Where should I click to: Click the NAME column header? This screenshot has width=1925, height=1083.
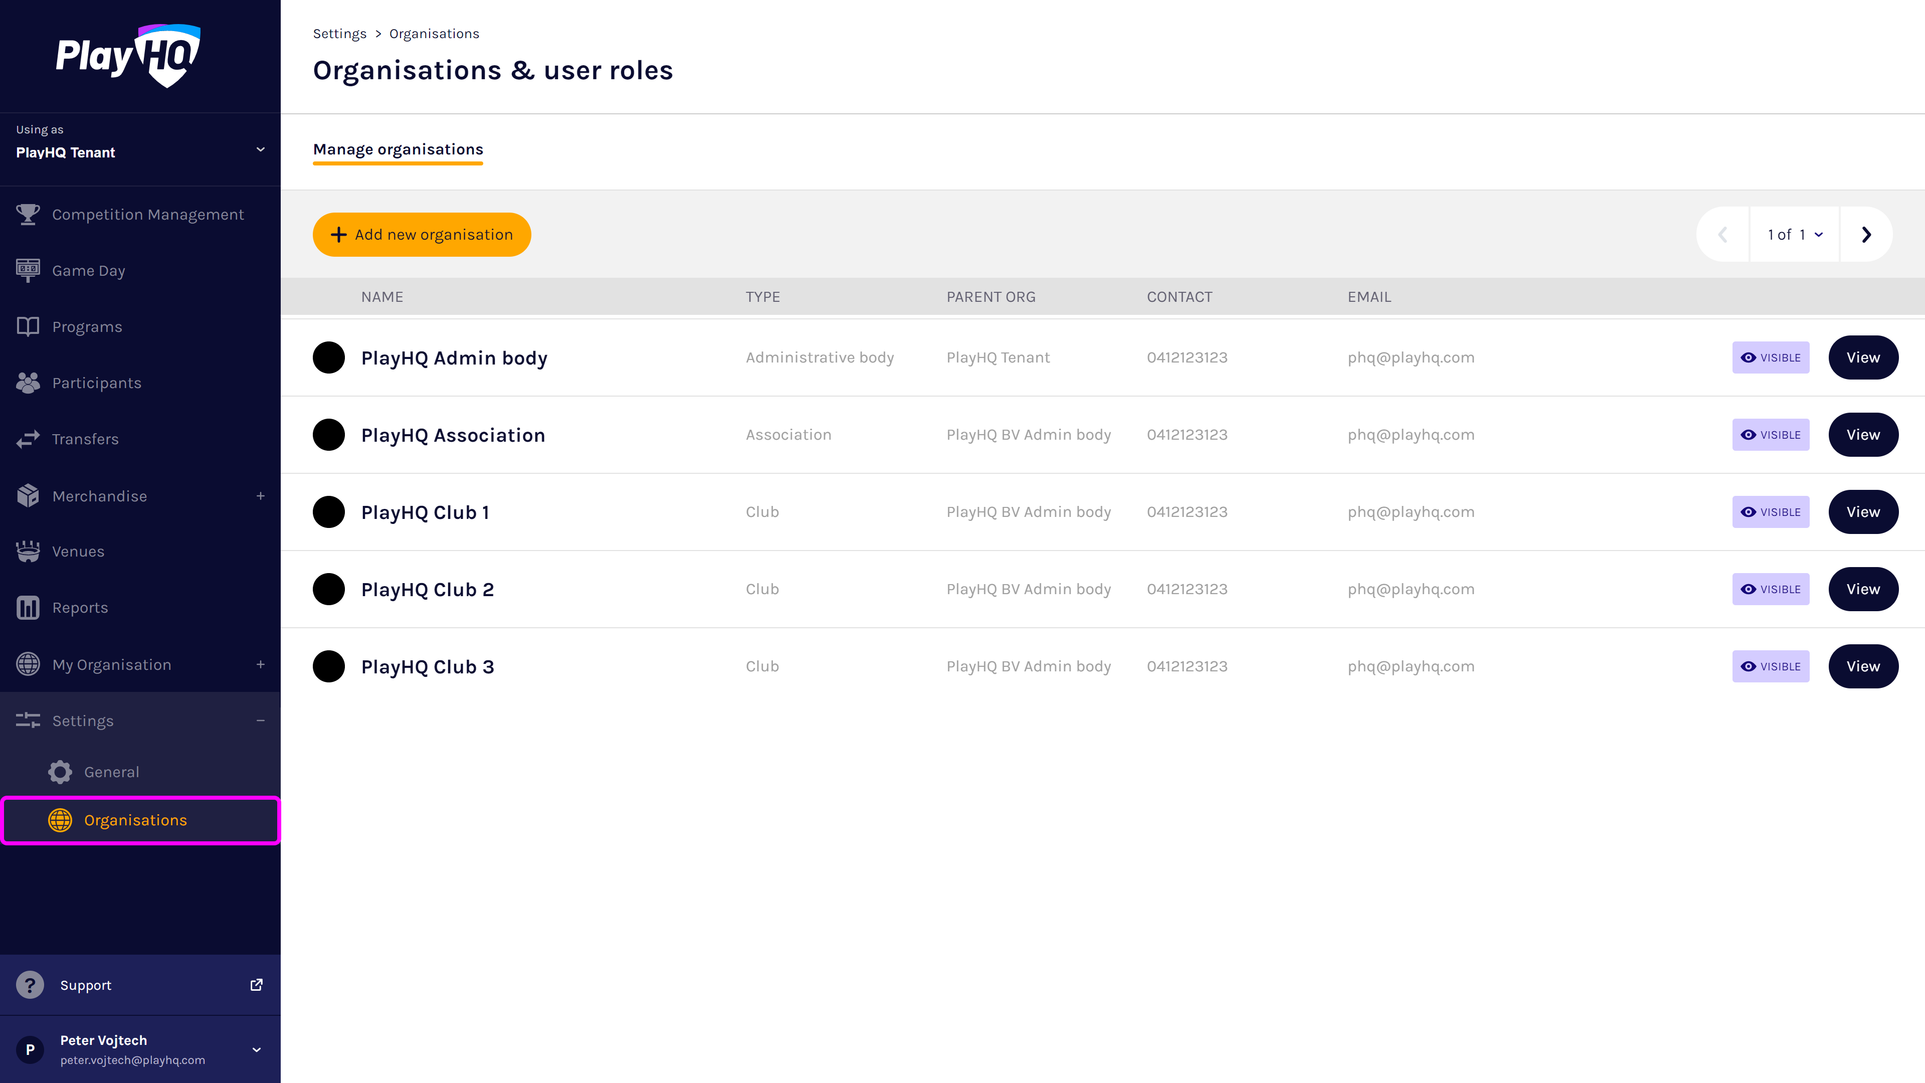coord(382,297)
